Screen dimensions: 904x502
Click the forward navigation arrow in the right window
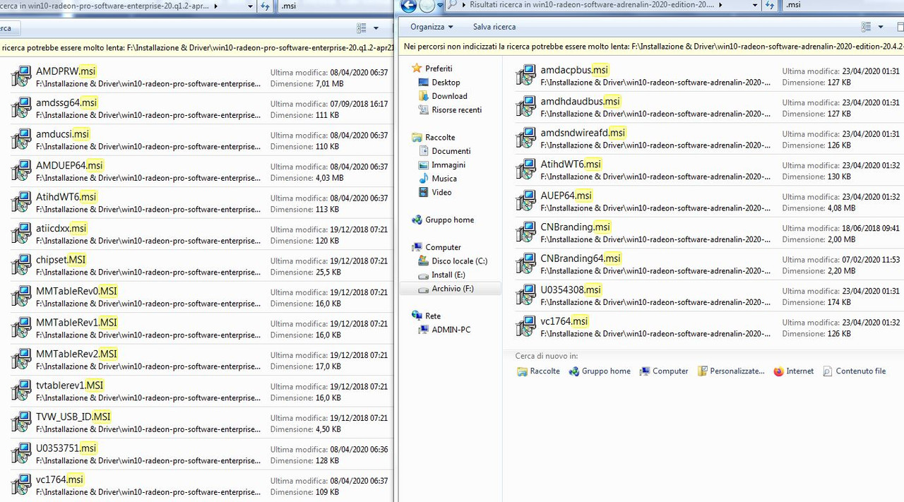pos(427,6)
